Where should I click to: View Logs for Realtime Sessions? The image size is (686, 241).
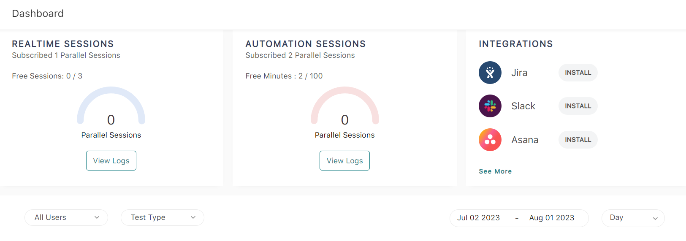pyautogui.click(x=111, y=161)
